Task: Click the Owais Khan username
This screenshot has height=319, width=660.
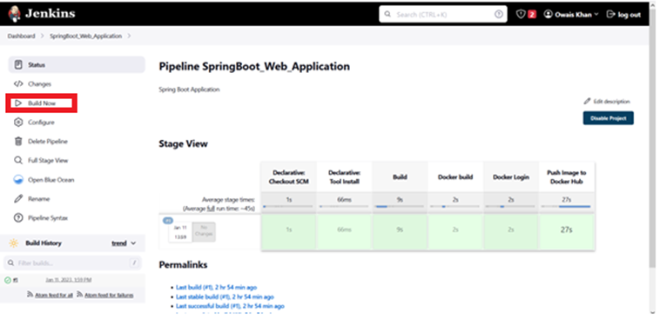Action: click(573, 14)
